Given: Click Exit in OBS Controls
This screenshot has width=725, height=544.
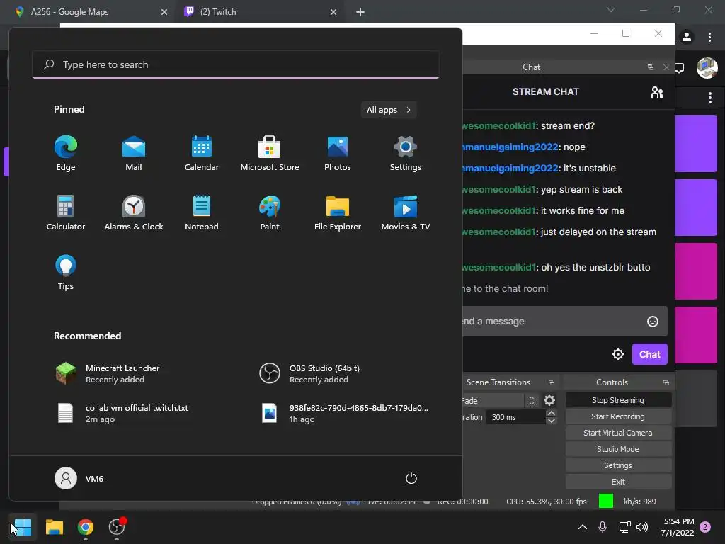Looking at the screenshot, I should pos(618,482).
